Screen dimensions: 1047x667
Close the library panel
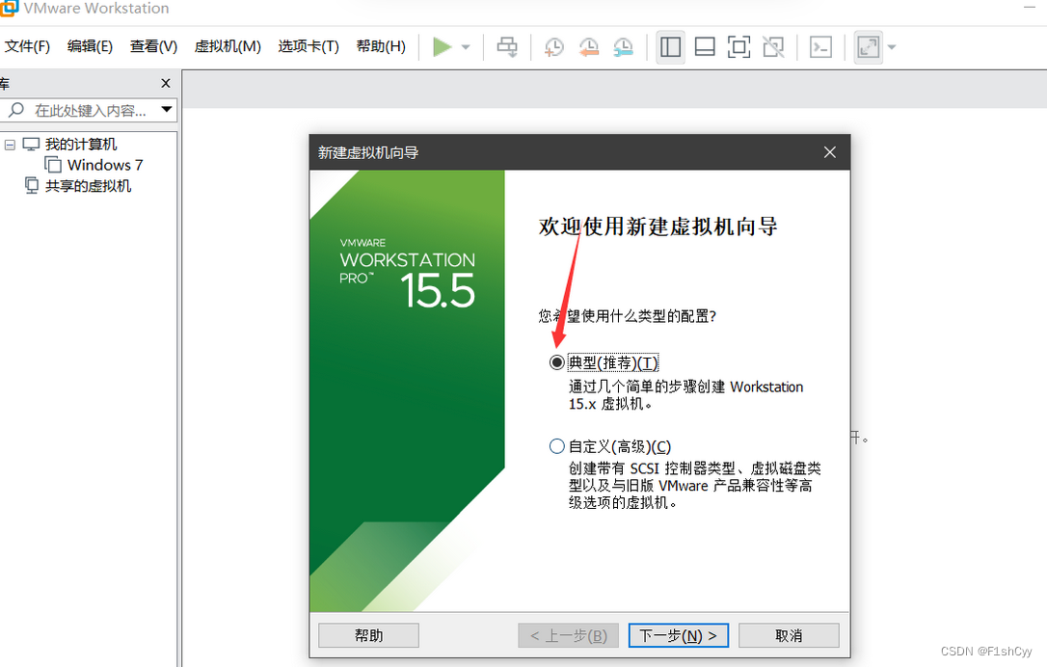[166, 84]
